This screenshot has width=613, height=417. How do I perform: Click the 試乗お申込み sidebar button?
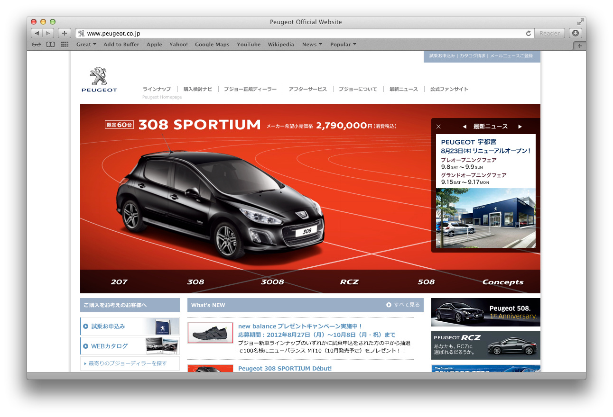coord(130,326)
